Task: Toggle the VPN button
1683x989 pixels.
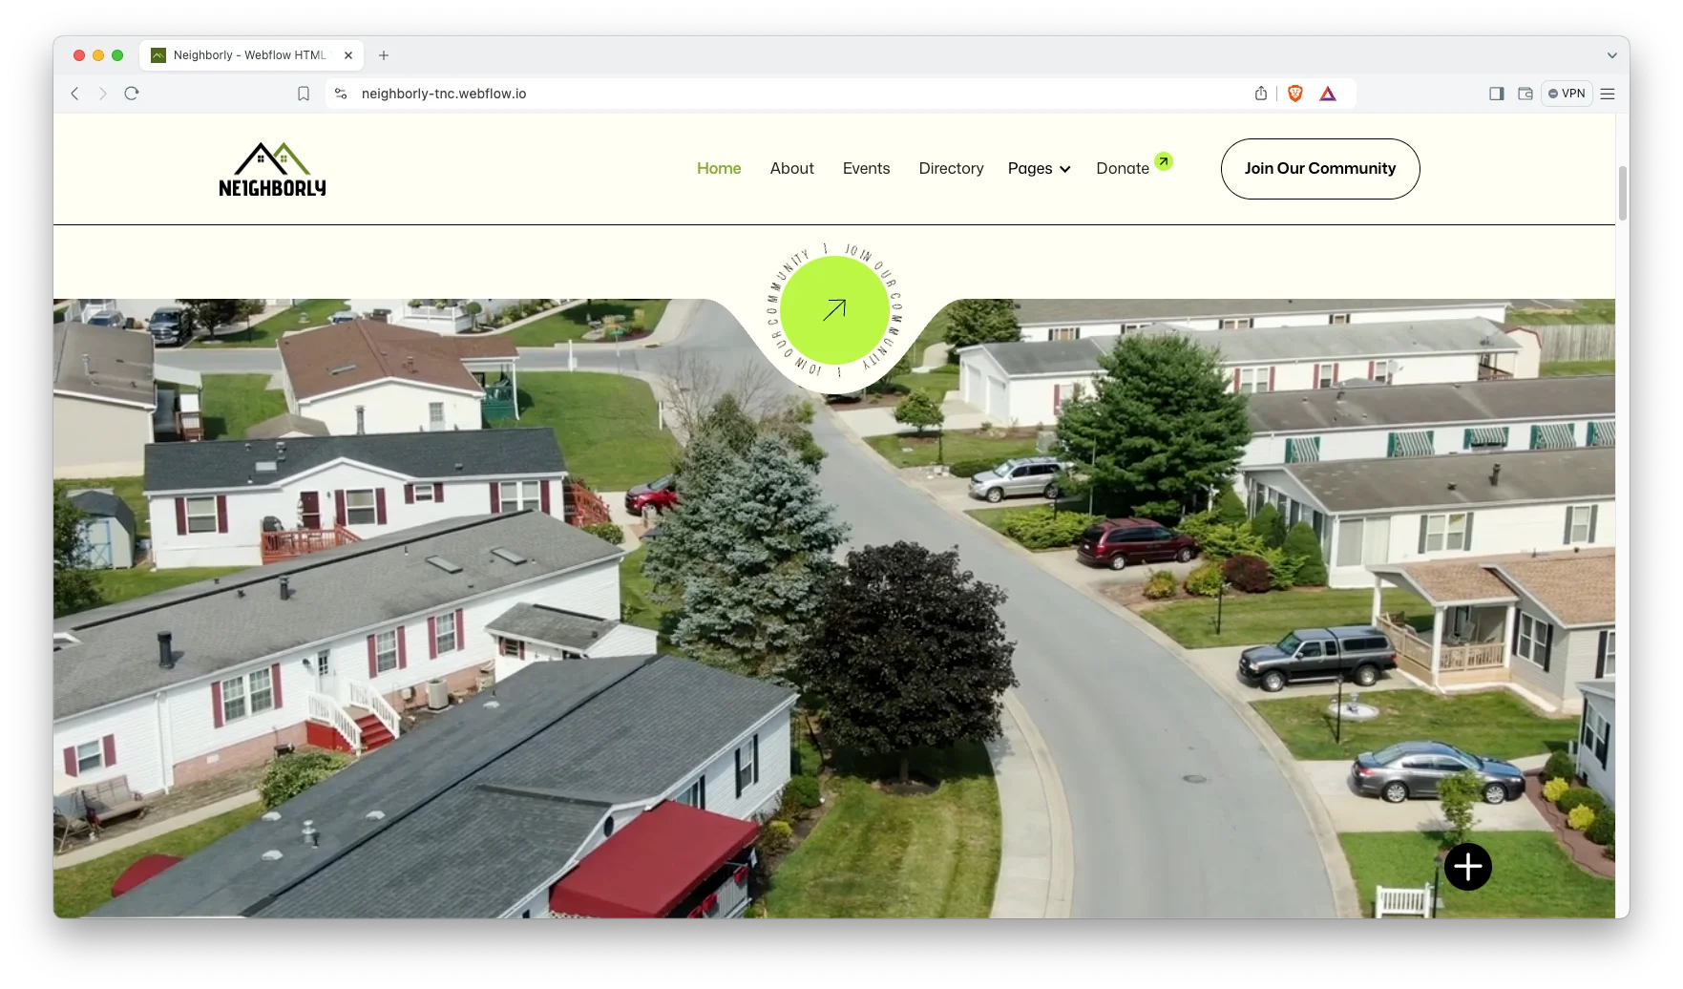Action: pyautogui.click(x=1567, y=94)
